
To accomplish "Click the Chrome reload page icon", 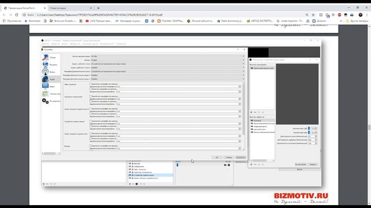I will click(x=17, y=14).
